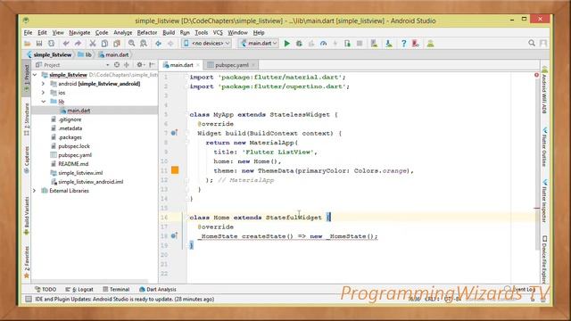Click simple_listview breadcrumb in navigation bar
This screenshot has width=571, height=321.
(49, 54)
